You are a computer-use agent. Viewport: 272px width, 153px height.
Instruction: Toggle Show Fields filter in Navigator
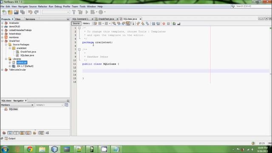[x=10, y=133]
